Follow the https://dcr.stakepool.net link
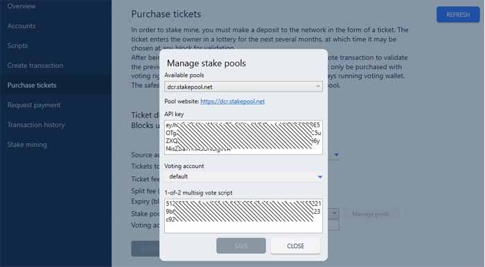The height and width of the screenshot is (267, 485). tap(232, 101)
